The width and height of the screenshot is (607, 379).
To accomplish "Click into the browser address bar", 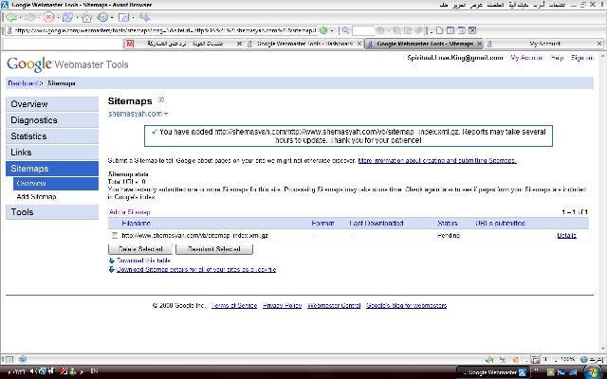I will tap(162, 30).
